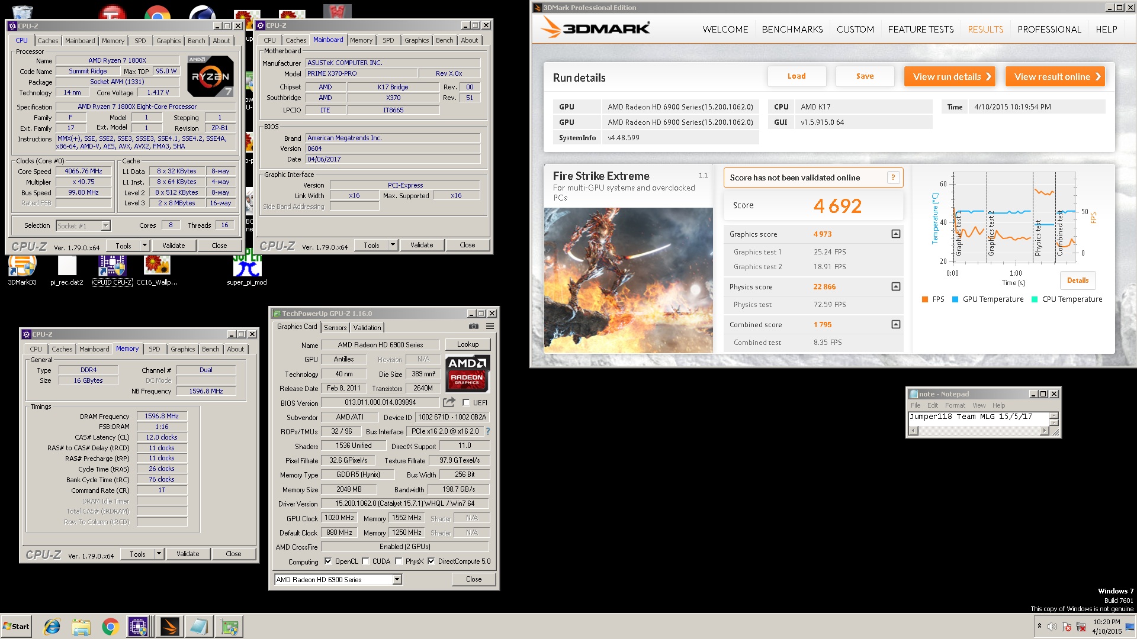The height and width of the screenshot is (639, 1137).
Task: Click the blue GPU Temperature legend swatch
Action: pos(955,299)
